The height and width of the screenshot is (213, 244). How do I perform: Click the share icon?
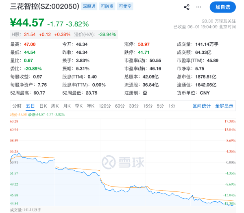point(187,7)
